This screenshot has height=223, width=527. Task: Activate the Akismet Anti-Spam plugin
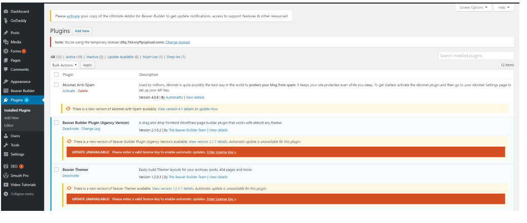point(68,91)
